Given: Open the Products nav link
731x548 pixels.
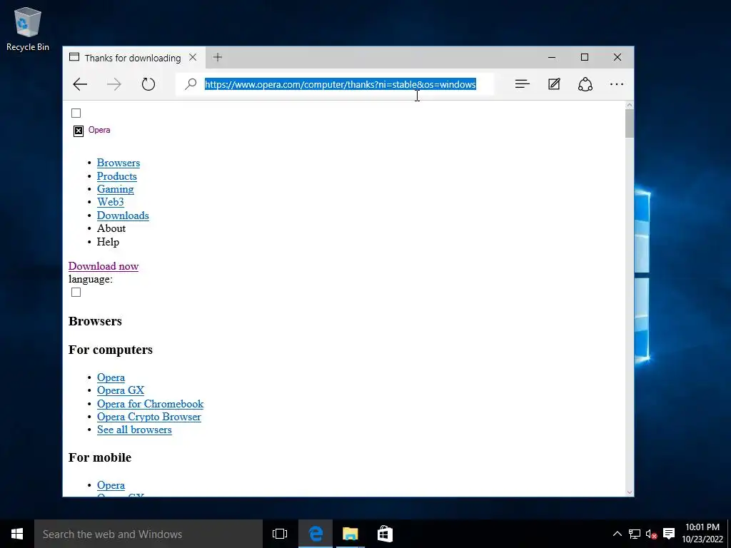Looking at the screenshot, I should (x=117, y=176).
